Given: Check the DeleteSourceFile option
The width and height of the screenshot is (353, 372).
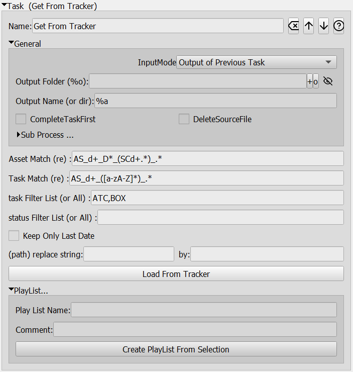Looking at the screenshot, I should coord(184,119).
